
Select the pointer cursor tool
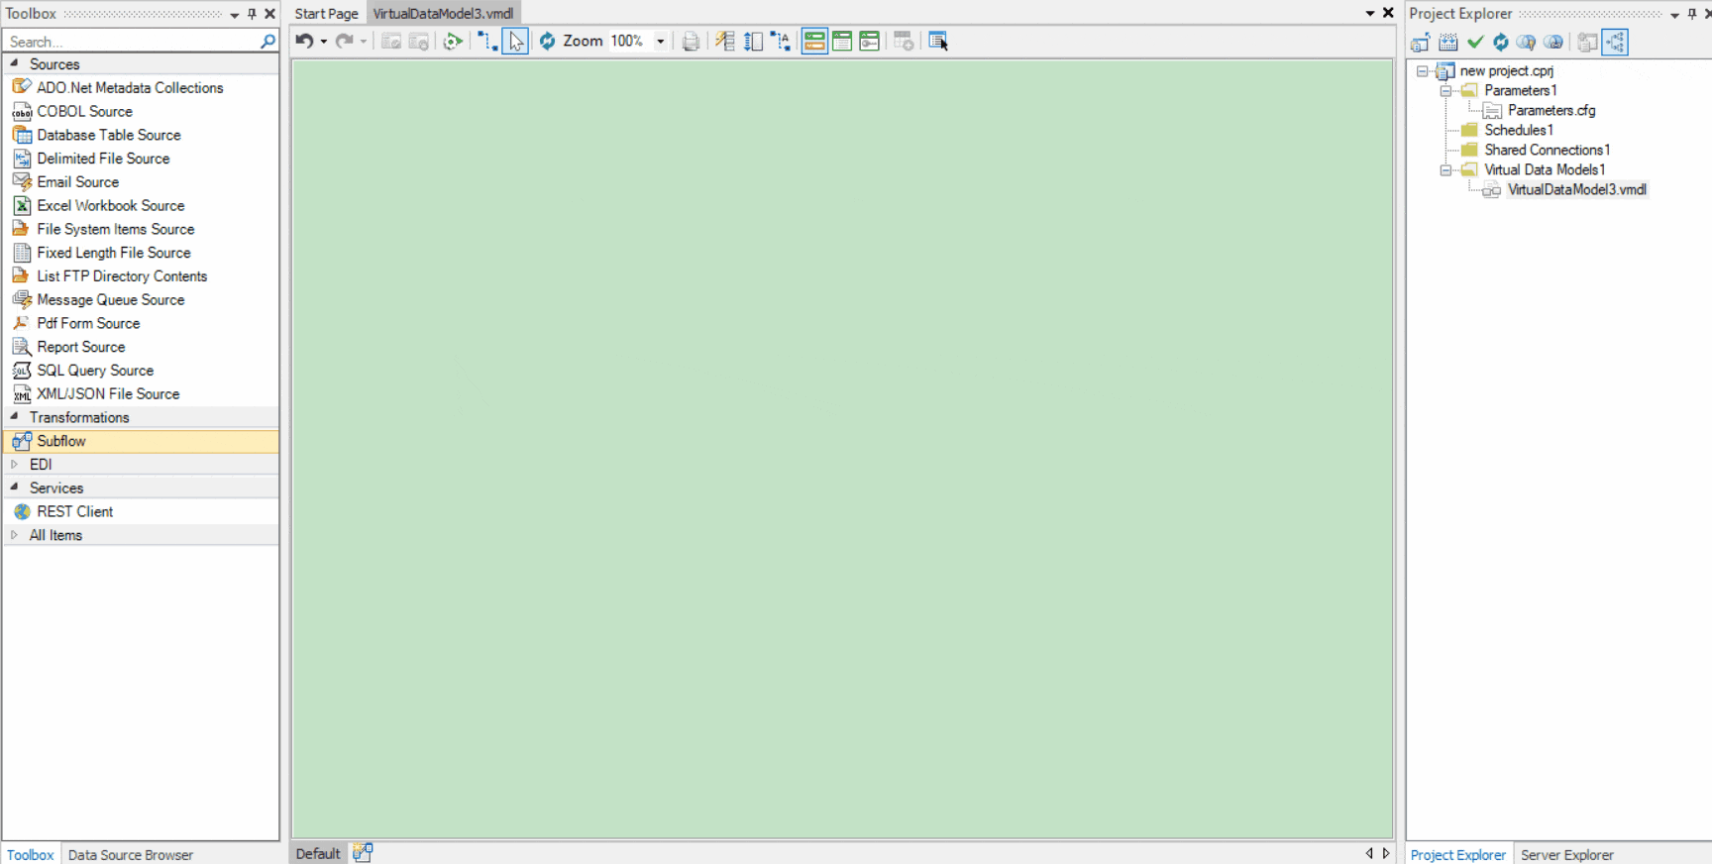coord(515,41)
